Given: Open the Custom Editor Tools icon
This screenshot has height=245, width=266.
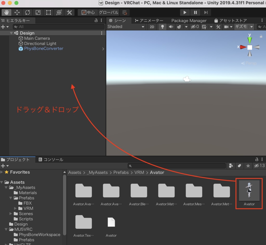Looking at the screenshot, I should (69, 12).
